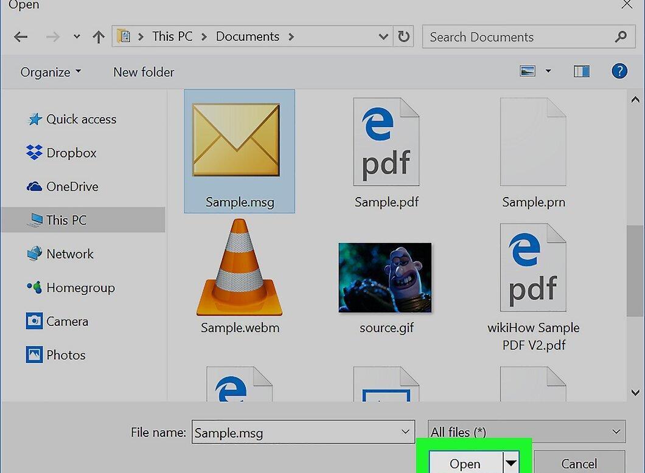Click the File name text field
This screenshot has width=645, height=473.
(303, 432)
